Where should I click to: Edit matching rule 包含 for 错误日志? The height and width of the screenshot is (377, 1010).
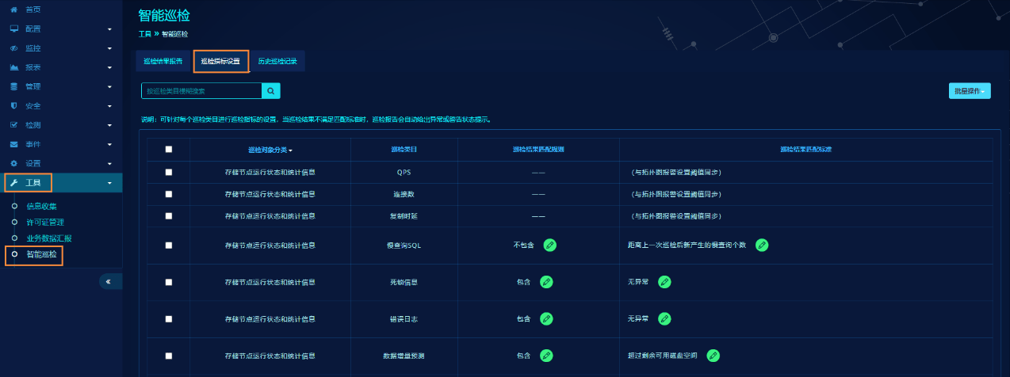[546, 318]
